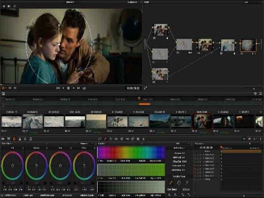The width and height of the screenshot is (264, 198).
Task: Open the Power Window palette
Action: point(111,139)
